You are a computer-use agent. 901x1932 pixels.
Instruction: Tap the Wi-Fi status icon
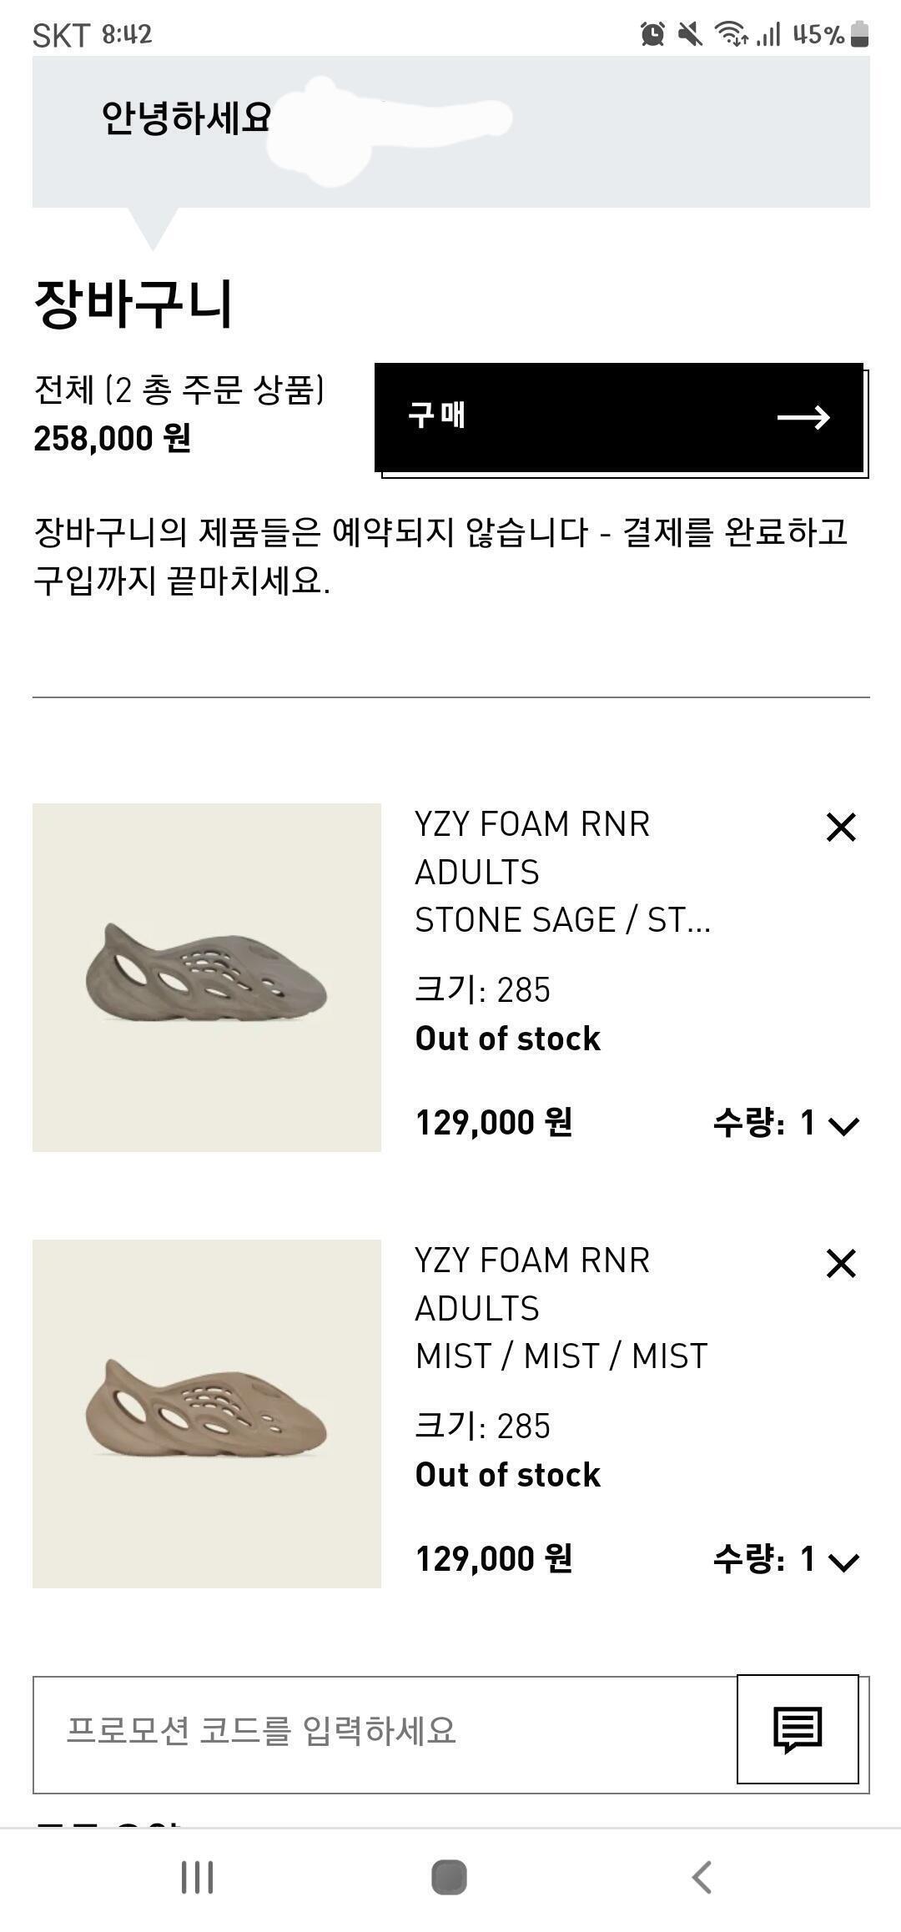(x=731, y=34)
